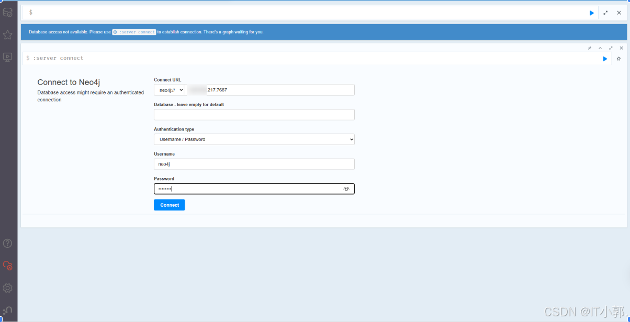630x322 pixels.
Task: Open the Favorites star in the sidebar
Action: 8,35
